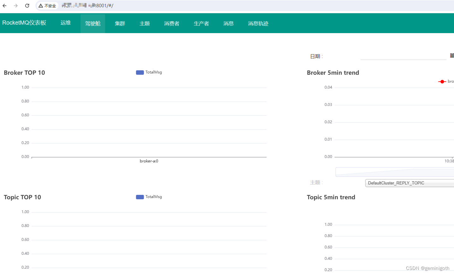
Task: Click the Topic 5min trend heading
Action: click(331, 197)
